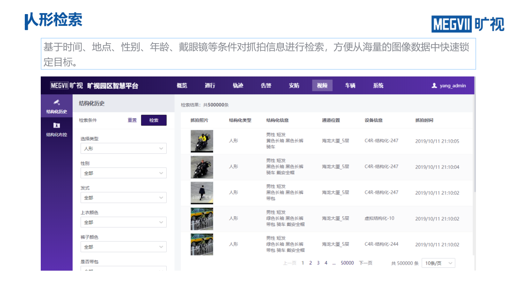Click timestamp 2019/10/11 21:10:05

point(437,141)
